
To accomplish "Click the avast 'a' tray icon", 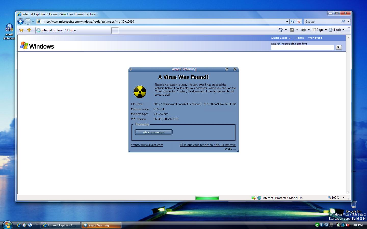I will pos(326,225).
